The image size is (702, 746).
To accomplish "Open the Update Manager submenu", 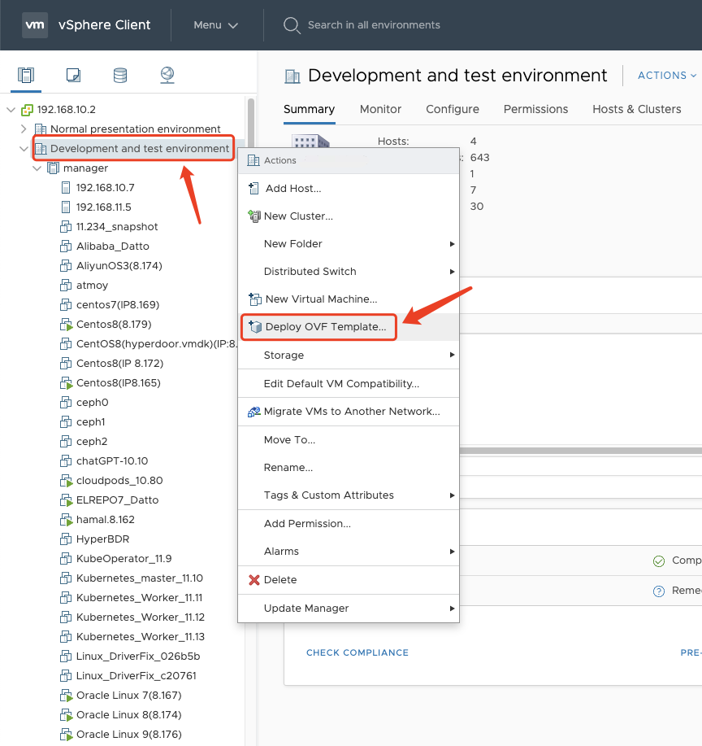I will [349, 608].
